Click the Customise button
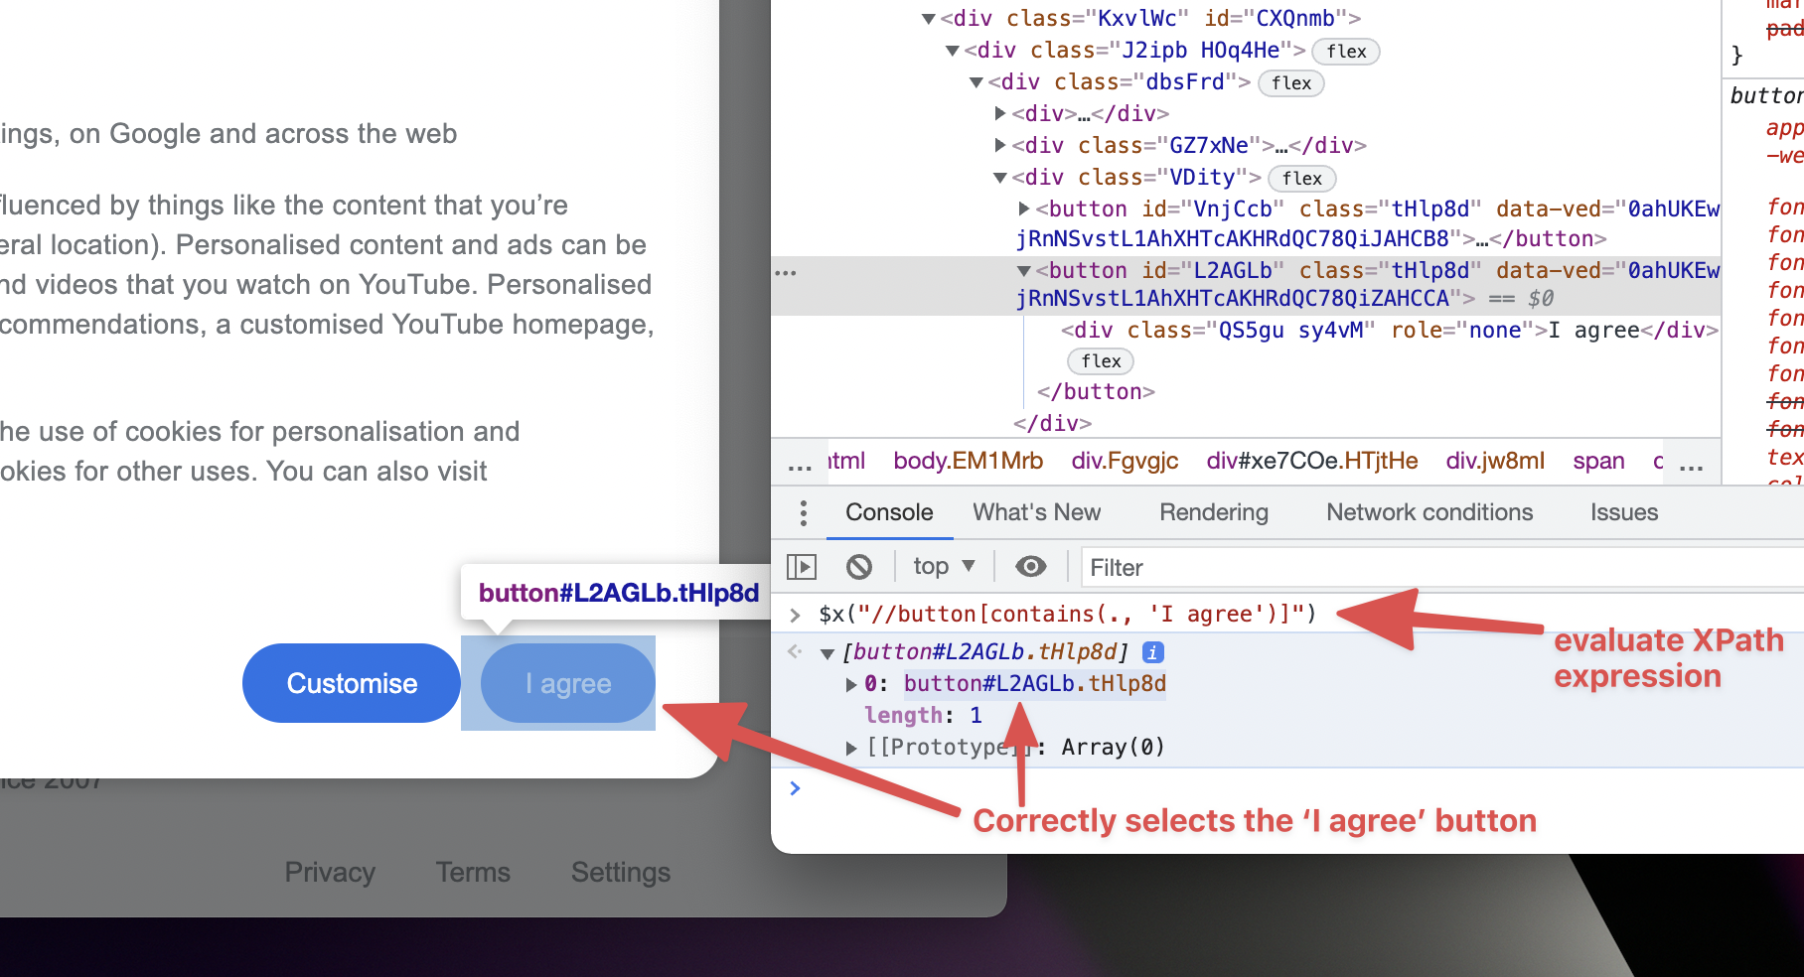 [351, 682]
